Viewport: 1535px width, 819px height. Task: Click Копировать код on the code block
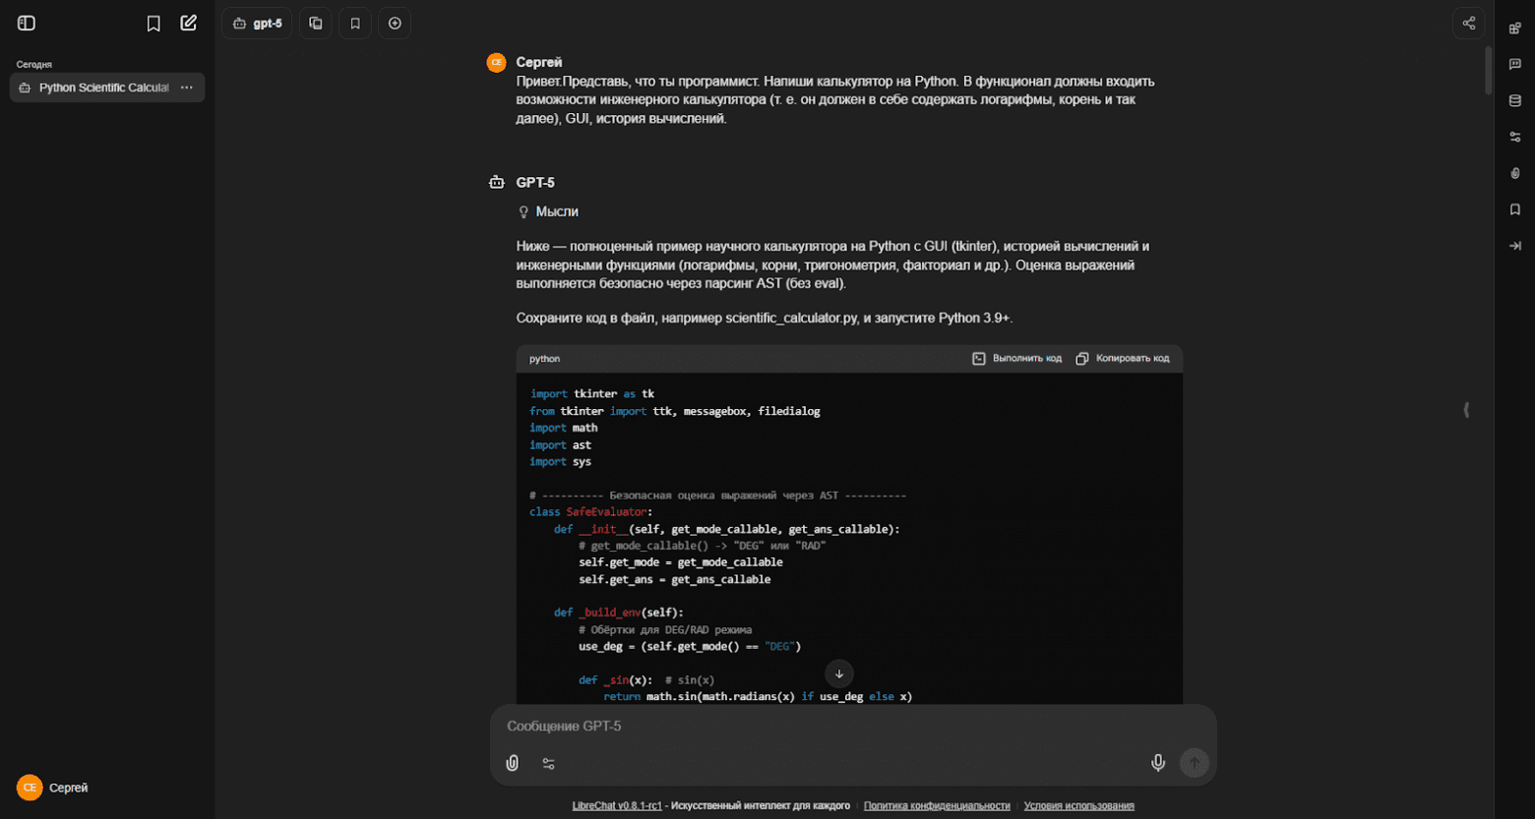[1124, 358]
